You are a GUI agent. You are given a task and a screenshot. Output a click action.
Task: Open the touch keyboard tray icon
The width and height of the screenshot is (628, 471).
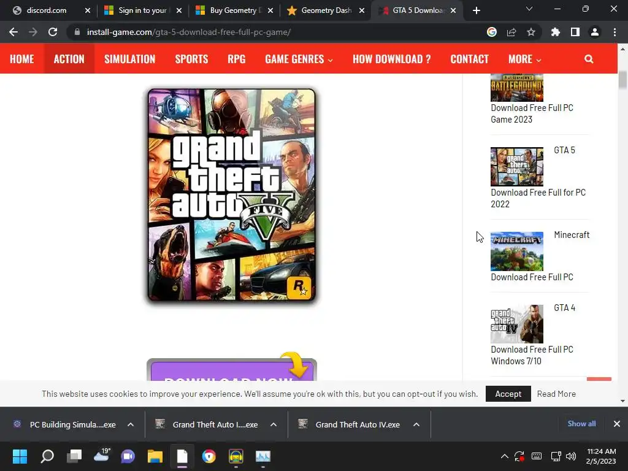pyautogui.click(x=536, y=456)
